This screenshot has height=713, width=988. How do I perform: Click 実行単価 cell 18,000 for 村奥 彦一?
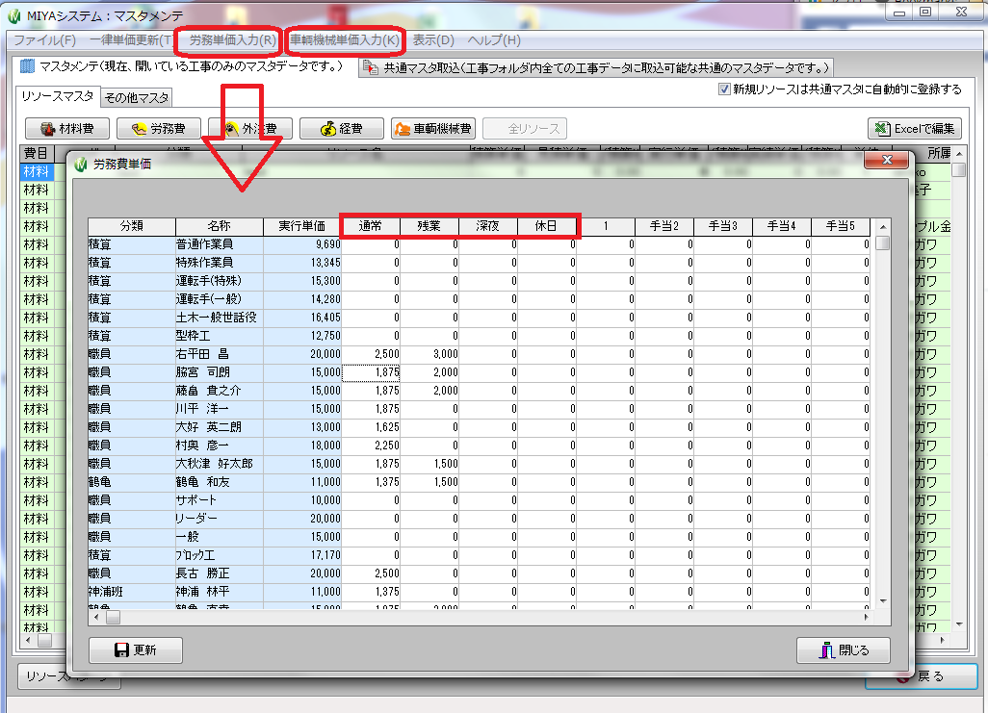[x=302, y=446]
